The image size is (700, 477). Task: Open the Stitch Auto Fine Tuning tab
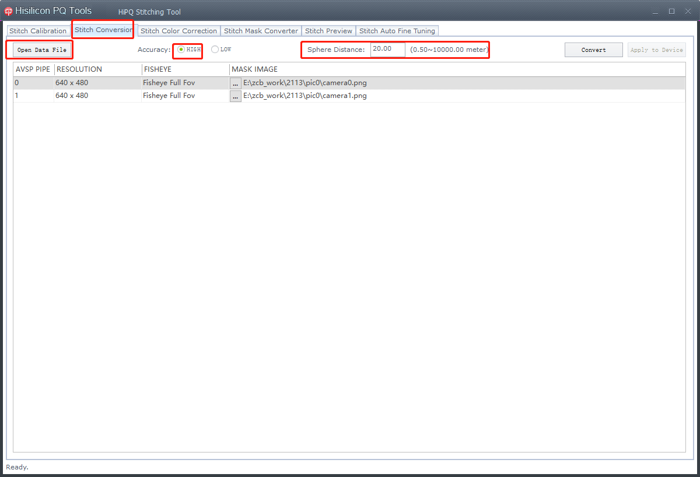tap(397, 30)
